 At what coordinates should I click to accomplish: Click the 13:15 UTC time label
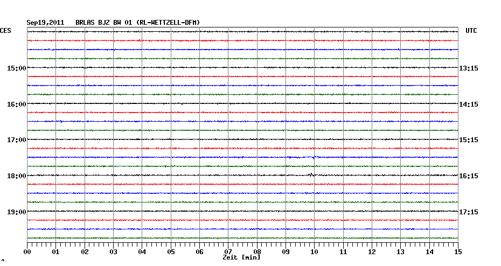469,68
